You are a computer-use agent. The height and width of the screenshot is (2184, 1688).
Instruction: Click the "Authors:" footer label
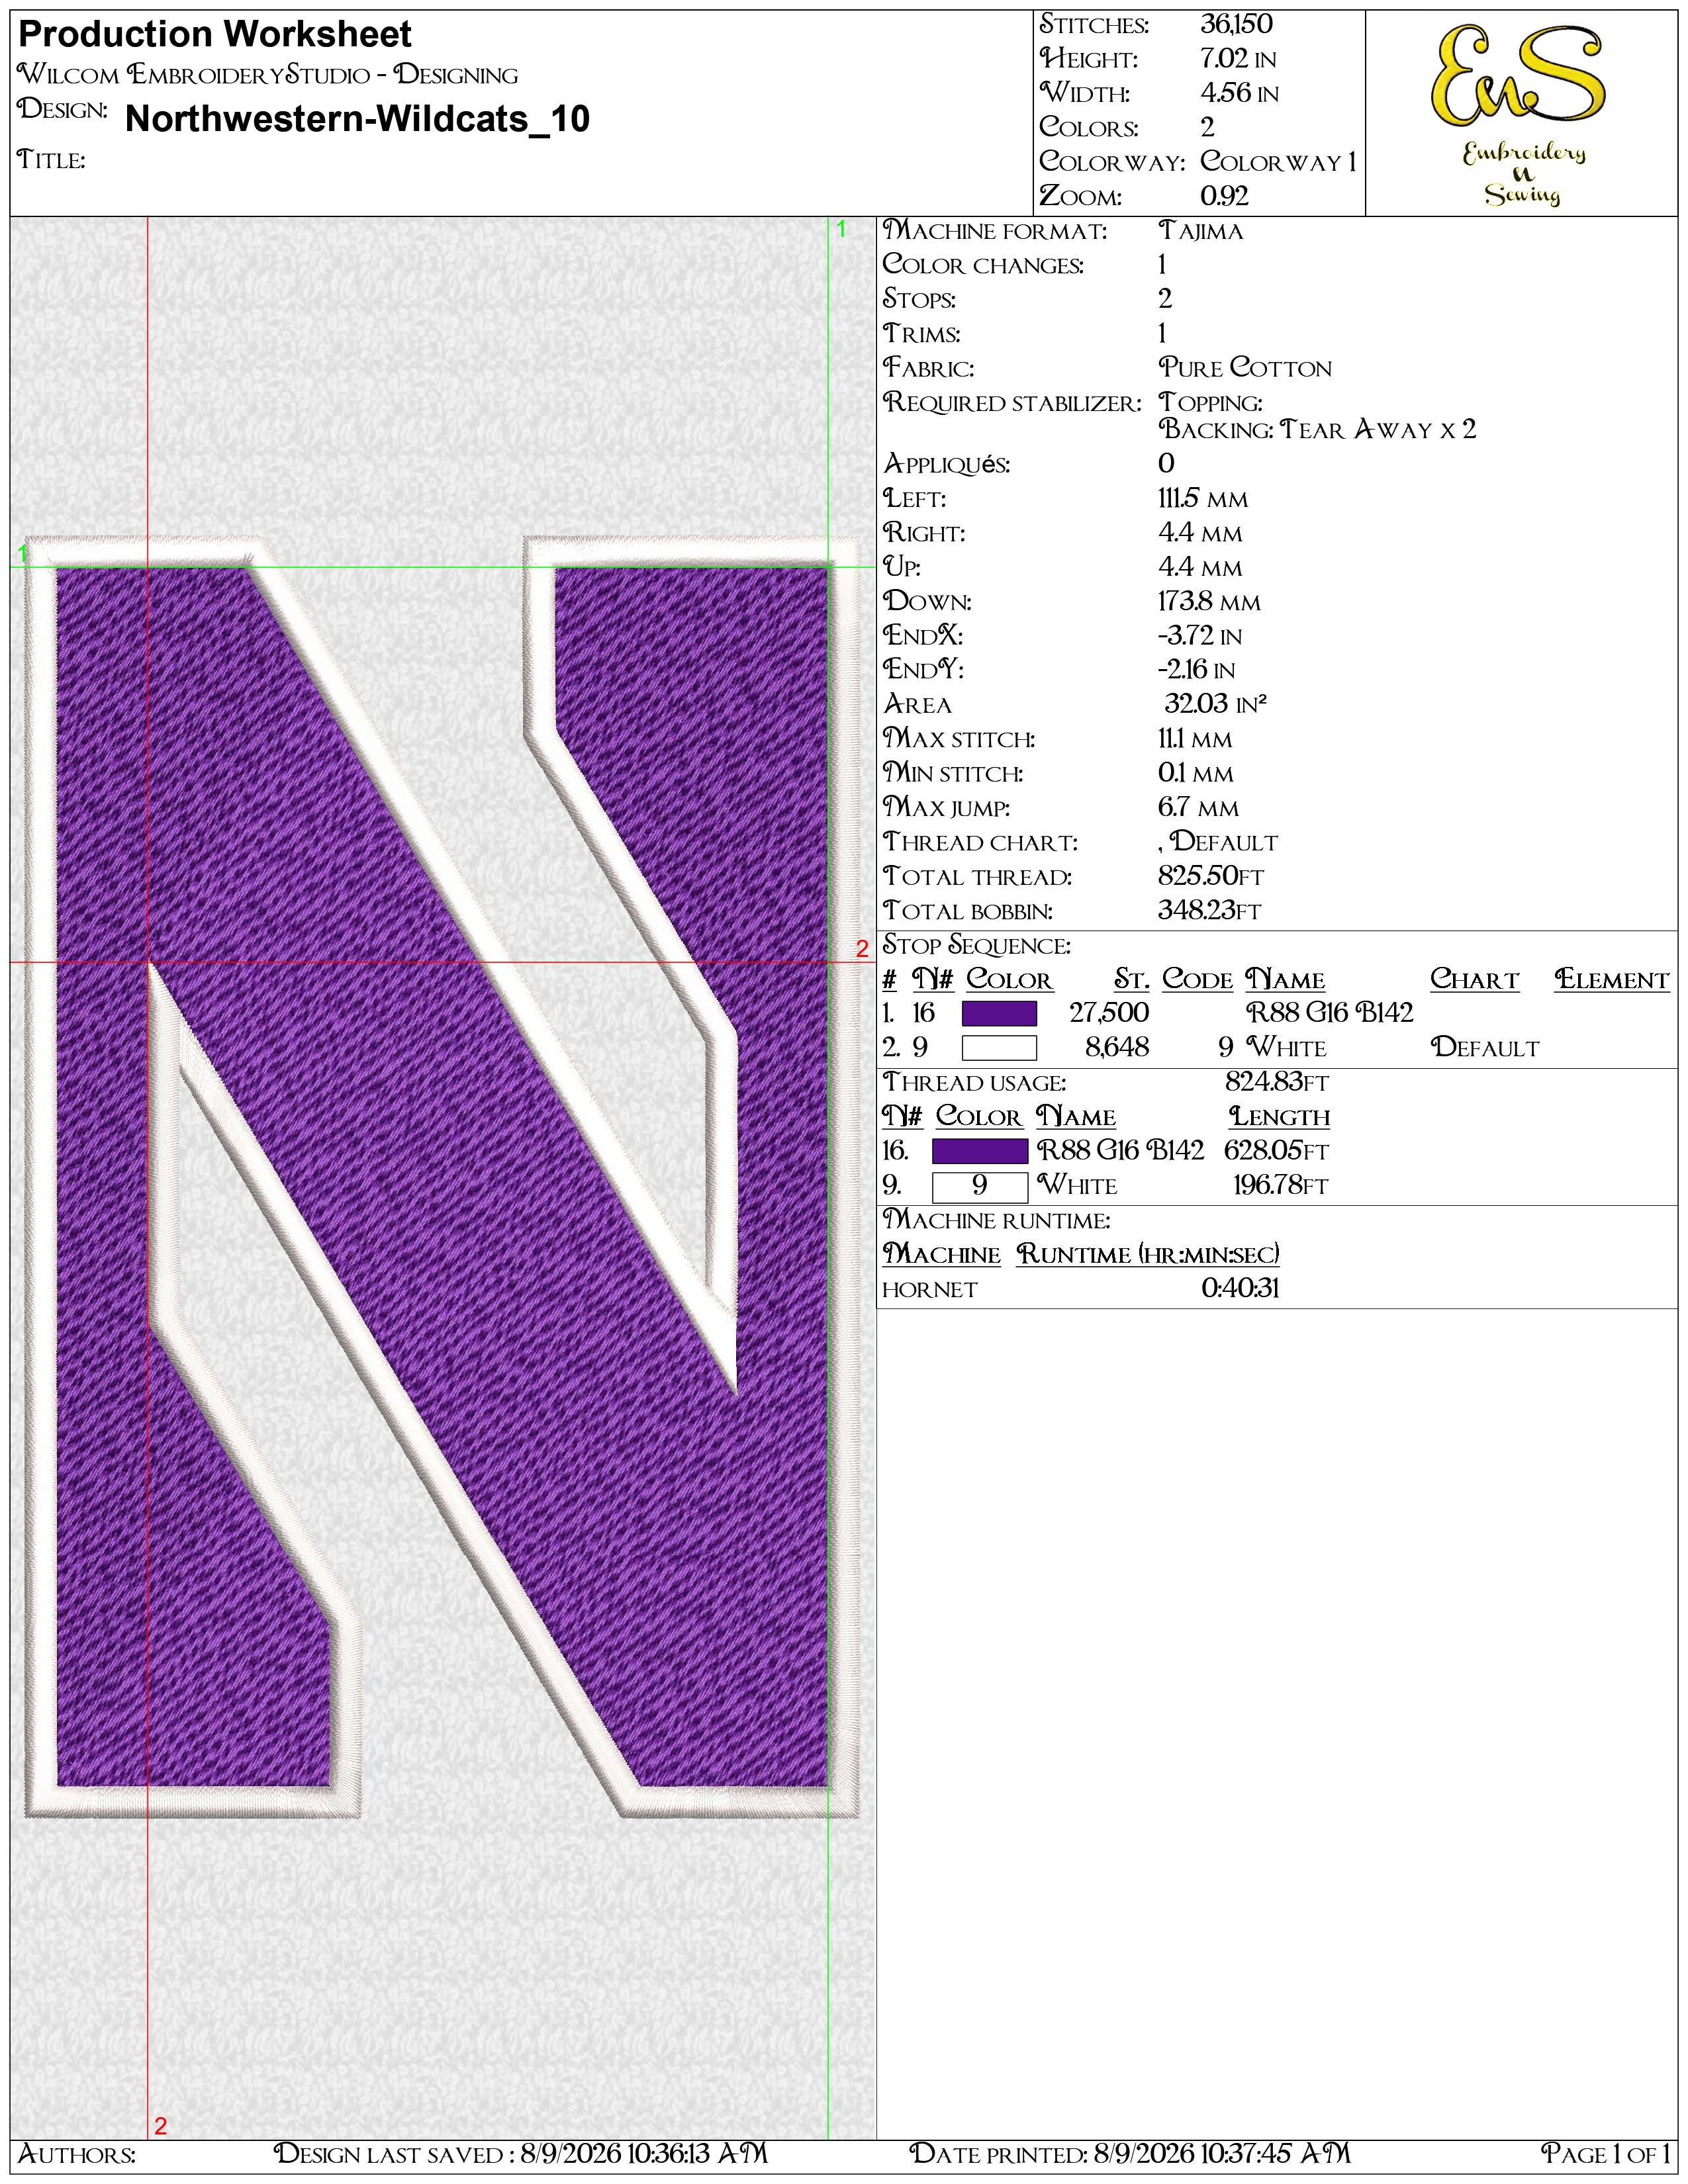point(77,2153)
